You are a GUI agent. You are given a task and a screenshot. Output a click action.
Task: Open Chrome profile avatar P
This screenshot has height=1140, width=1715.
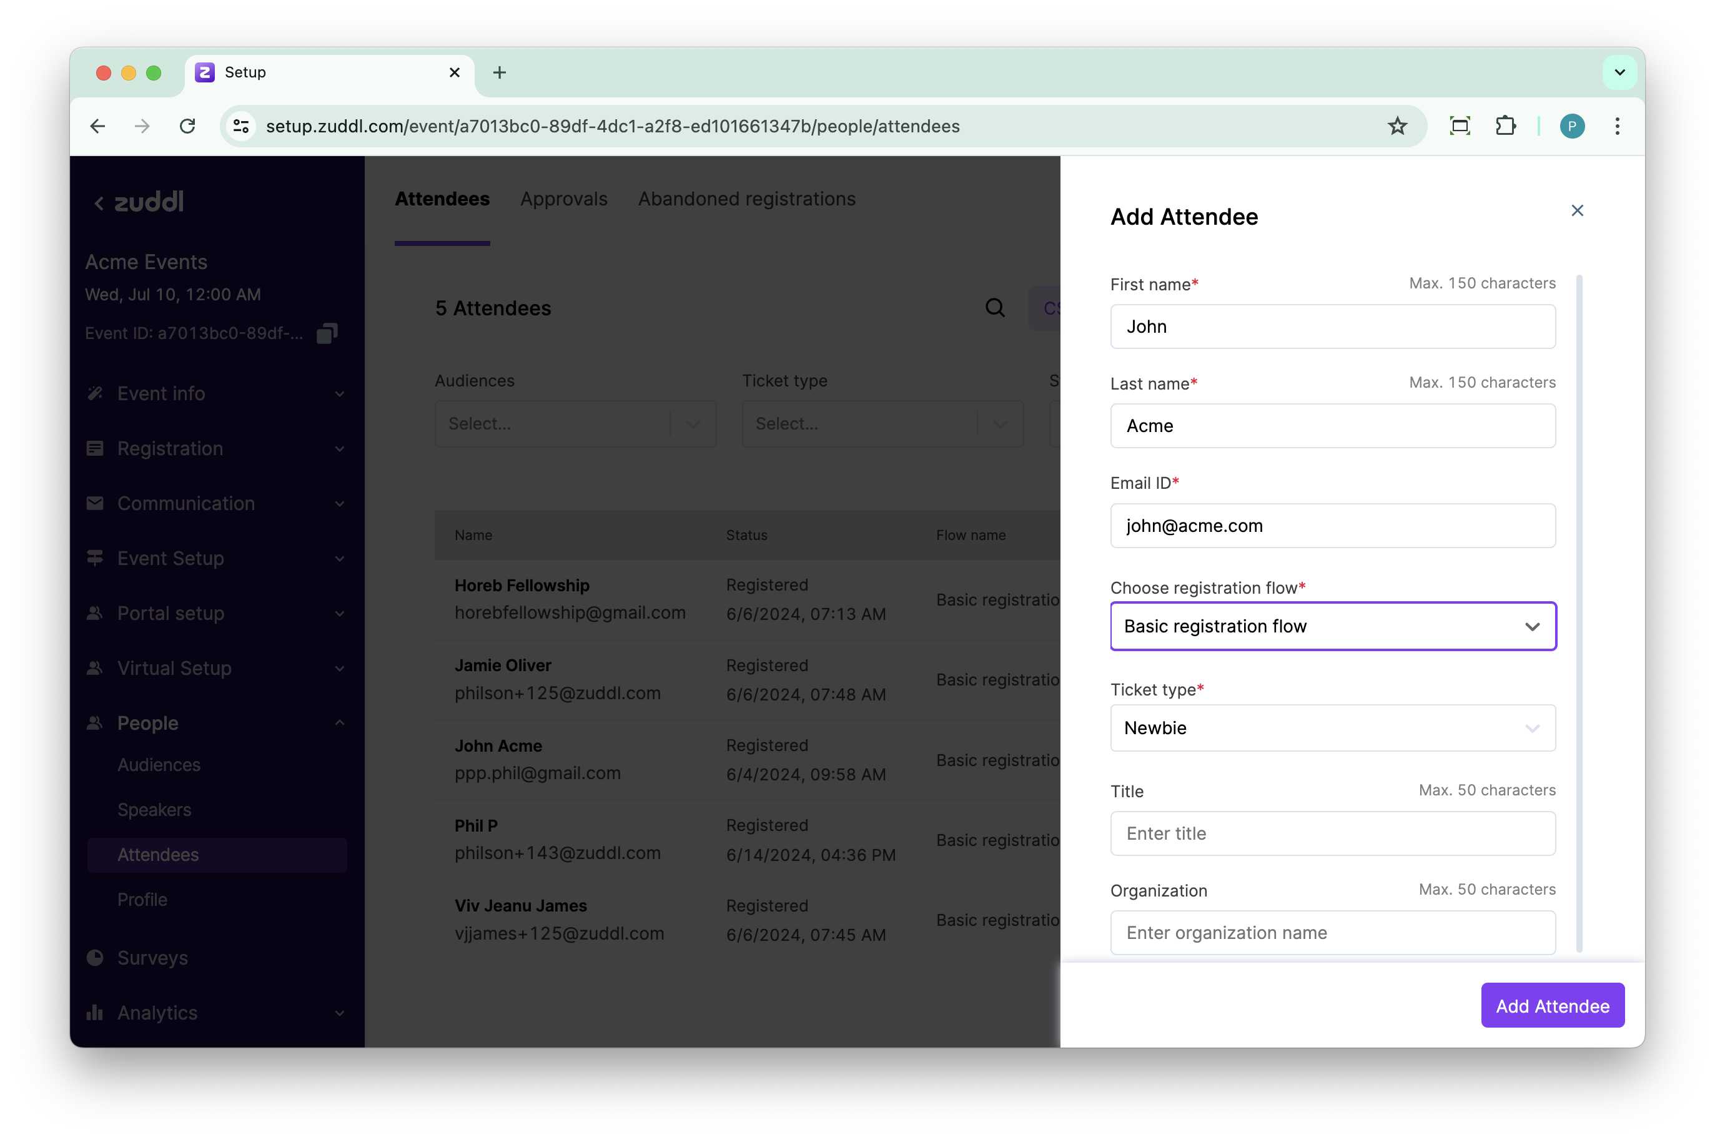point(1572,127)
